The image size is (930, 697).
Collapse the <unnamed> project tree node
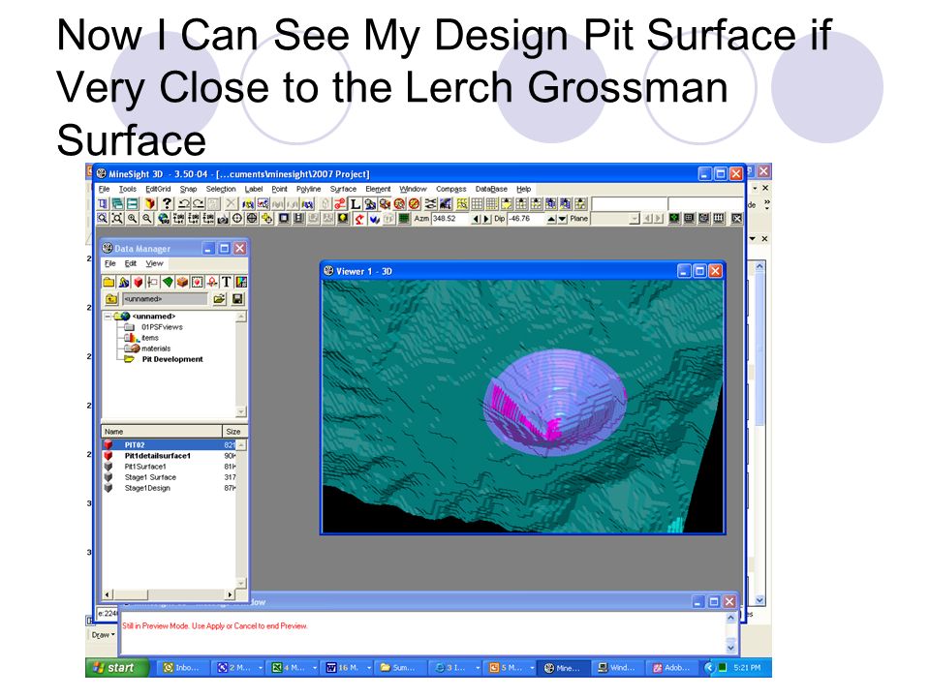(108, 317)
